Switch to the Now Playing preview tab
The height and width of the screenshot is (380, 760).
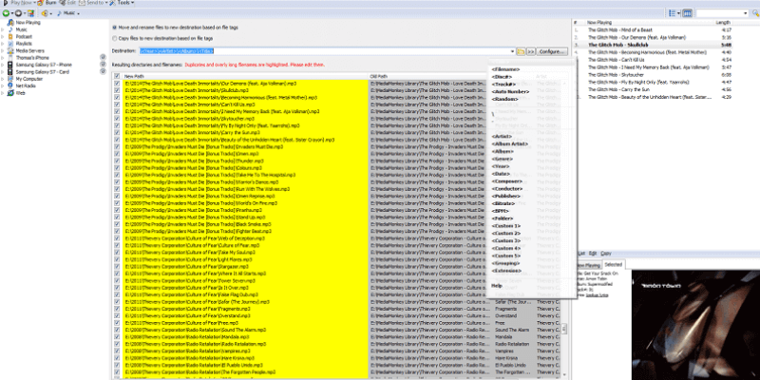pyautogui.click(x=588, y=265)
